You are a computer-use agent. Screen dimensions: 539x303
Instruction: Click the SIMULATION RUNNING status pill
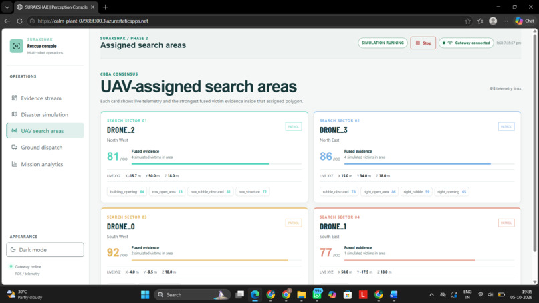pyautogui.click(x=383, y=43)
